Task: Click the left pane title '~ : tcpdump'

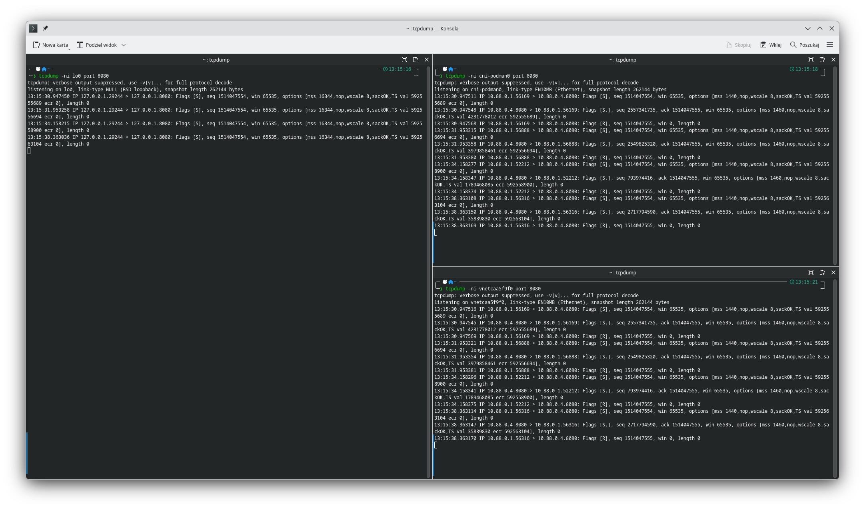Action: pyautogui.click(x=216, y=60)
